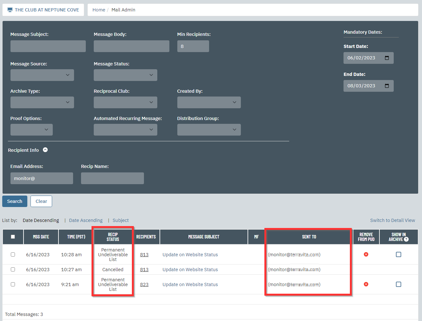Click the End Date field
The height and width of the screenshot is (321, 422).
click(x=369, y=86)
